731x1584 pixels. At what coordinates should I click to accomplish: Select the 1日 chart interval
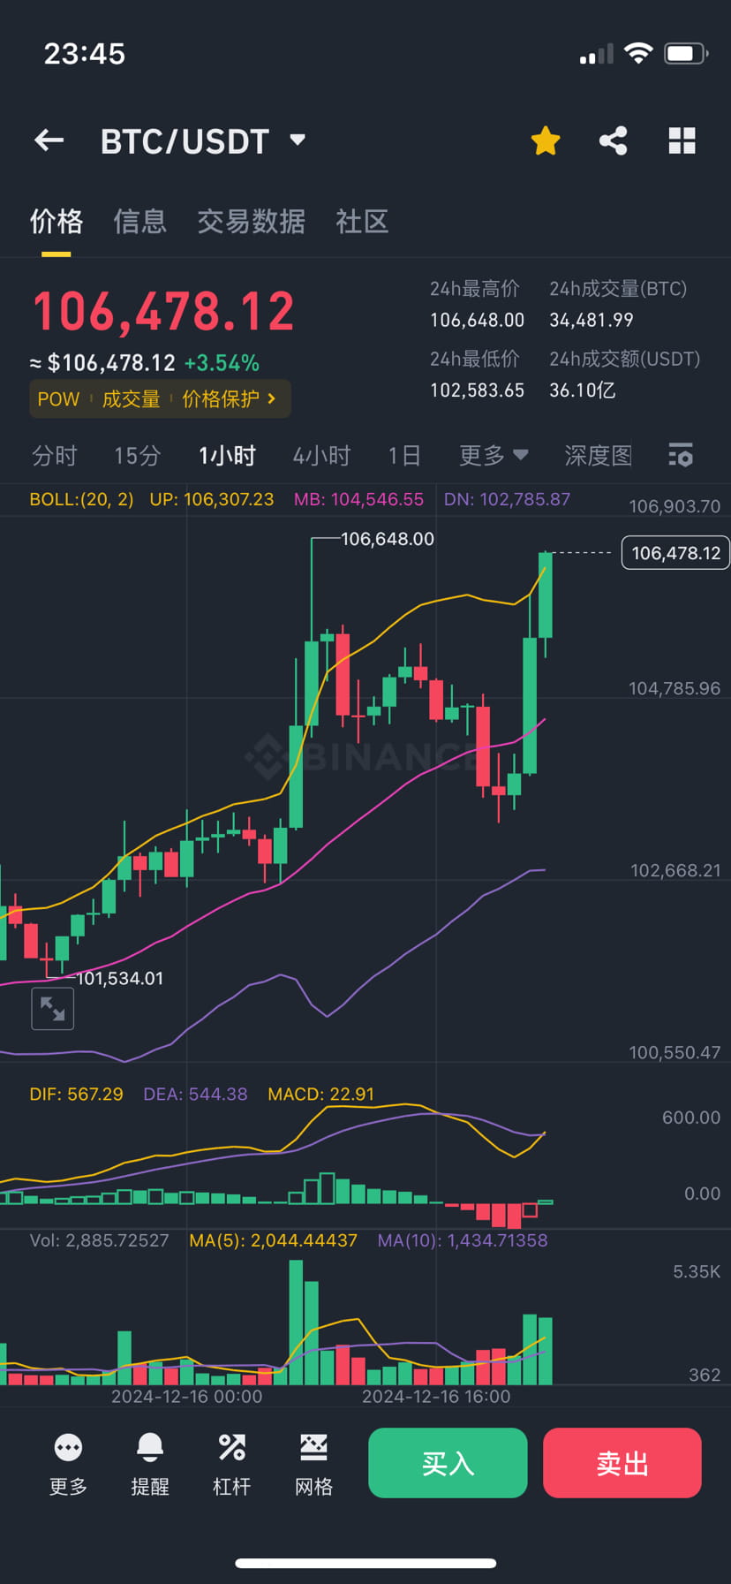pyautogui.click(x=404, y=456)
